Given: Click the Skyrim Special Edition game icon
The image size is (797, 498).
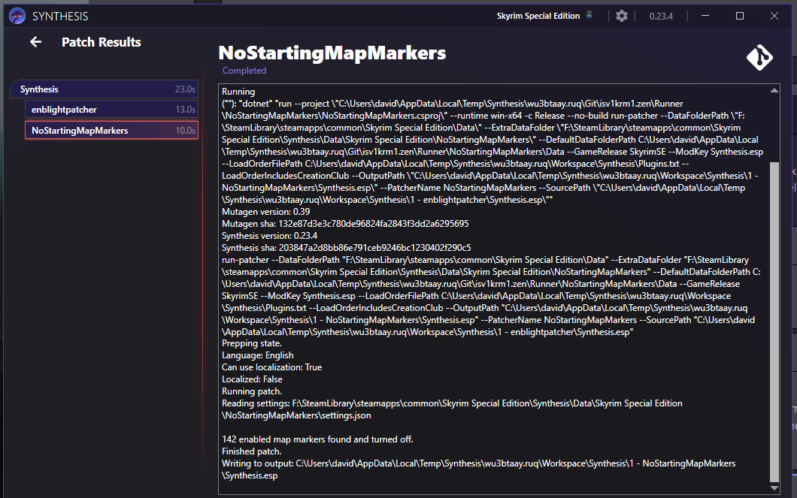Looking at the screenshot, I should (589, 15).
